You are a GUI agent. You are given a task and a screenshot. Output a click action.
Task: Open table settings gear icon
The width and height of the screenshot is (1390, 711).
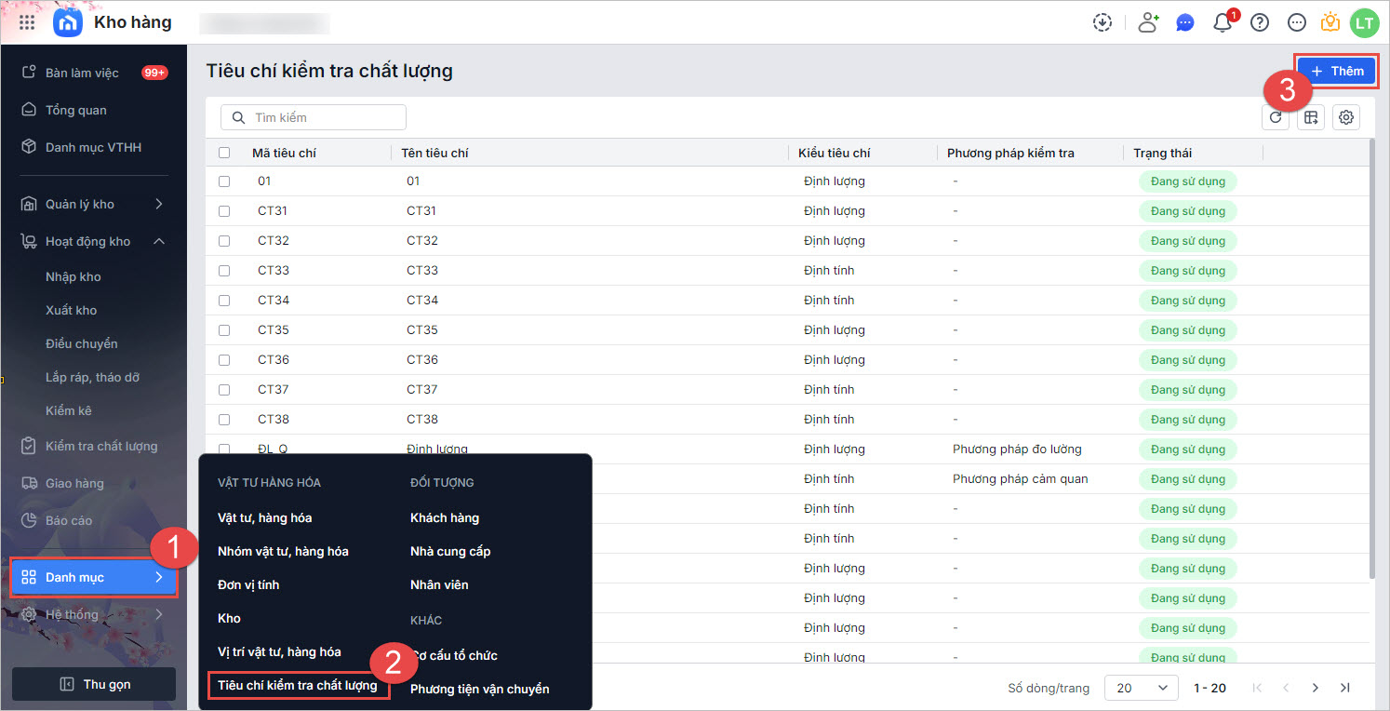coord(1345,117)
